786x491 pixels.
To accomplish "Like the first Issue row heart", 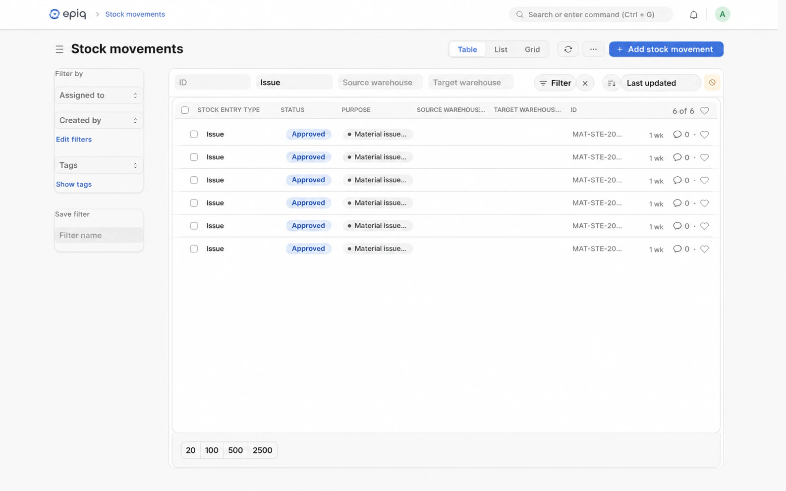I will (704, 135).
